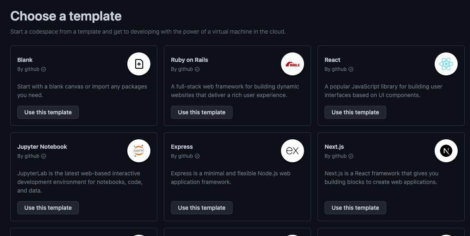Use this template for Blank
Image resolution: width=470 pixels, height=236 pixels.
coord(48,112)
